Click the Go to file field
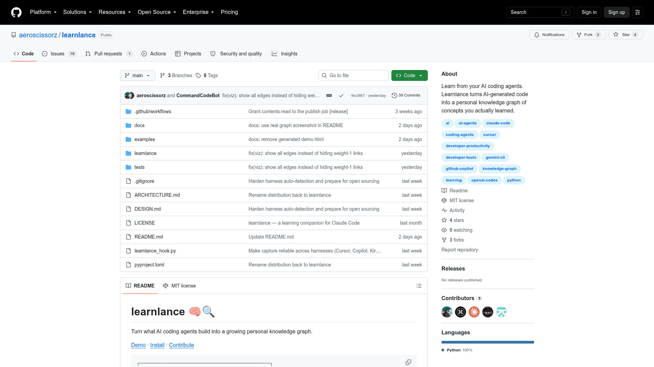 pos(354,75)
